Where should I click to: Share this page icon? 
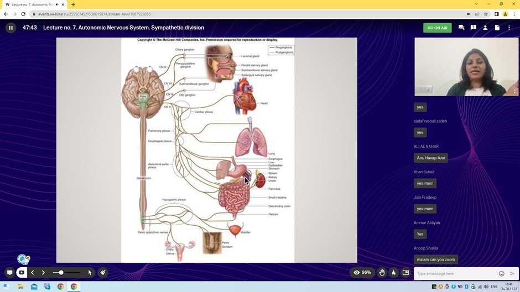coord(477,14)
